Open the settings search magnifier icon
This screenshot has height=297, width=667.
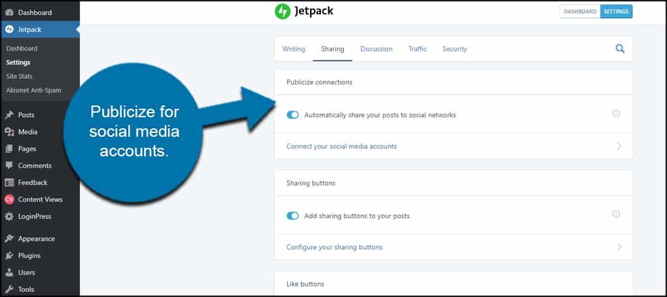620,48
